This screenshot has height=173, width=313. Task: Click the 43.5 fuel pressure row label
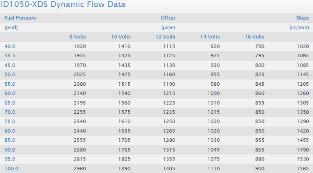tap(10, 56)
